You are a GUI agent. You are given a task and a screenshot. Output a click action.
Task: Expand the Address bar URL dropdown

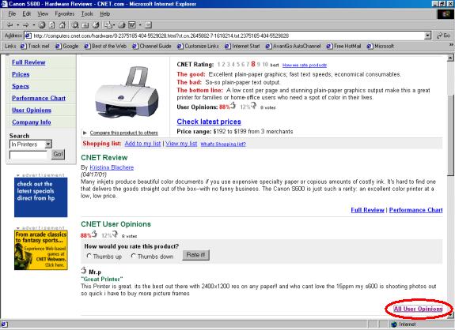(427, 36)
